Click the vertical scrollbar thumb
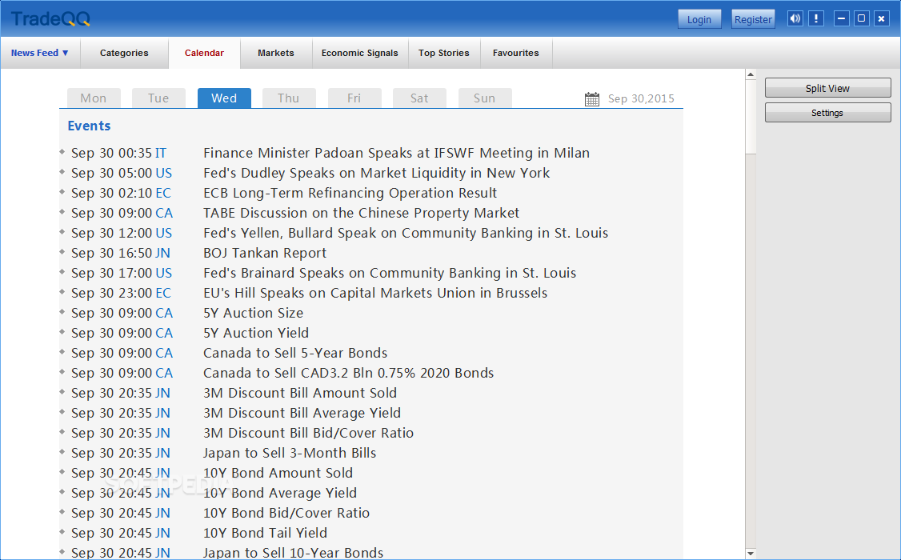The height and width of the screenshot is (560, 901). point(751,117)
